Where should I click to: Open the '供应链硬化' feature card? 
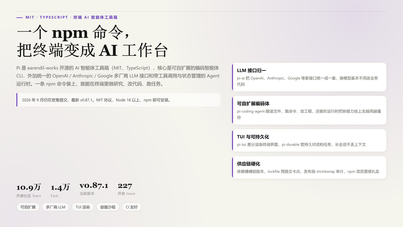309,167
